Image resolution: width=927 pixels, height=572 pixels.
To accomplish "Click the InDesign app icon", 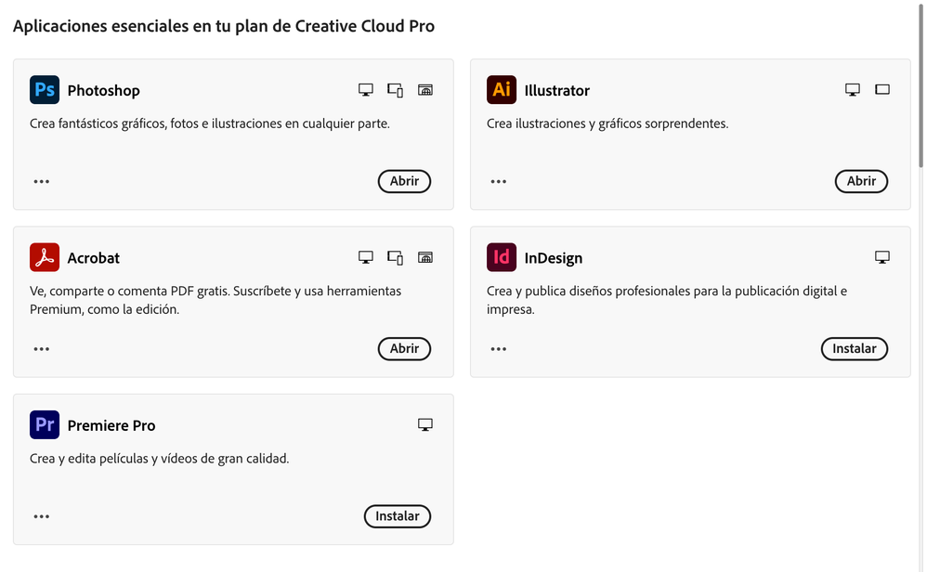I will pyautogui.click(x=502, y=257).
